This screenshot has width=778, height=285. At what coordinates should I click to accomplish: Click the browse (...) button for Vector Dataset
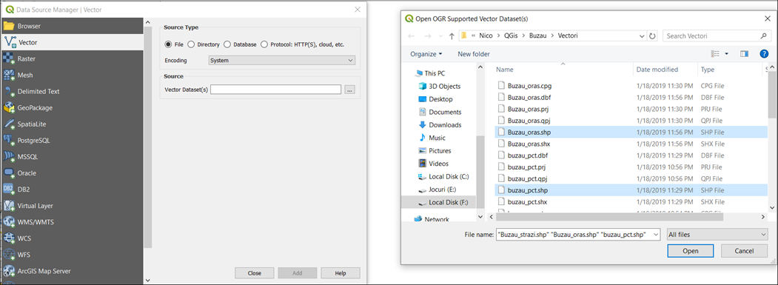pos(350,90)
